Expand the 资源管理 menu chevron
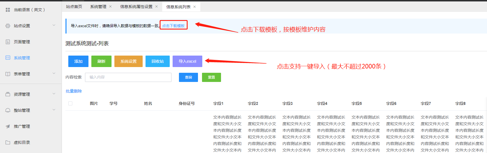487x153 pixels. point(54,94)
